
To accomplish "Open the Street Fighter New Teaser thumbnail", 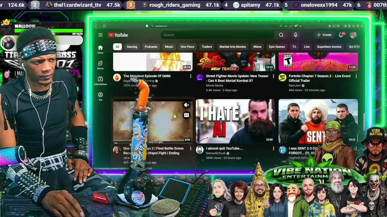I will click(236, 62).
